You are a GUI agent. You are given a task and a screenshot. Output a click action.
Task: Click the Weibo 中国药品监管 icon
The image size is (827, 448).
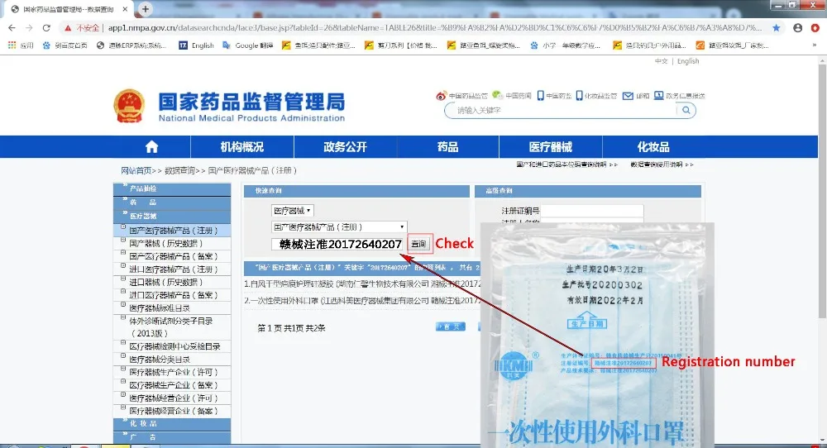pos(441,95)
